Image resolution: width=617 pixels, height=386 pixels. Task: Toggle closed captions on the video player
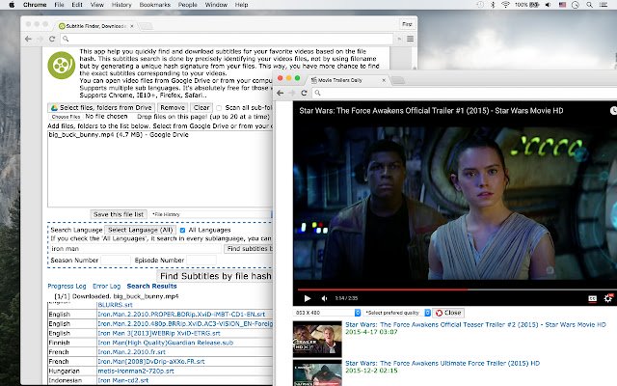(x=592, y=298)
